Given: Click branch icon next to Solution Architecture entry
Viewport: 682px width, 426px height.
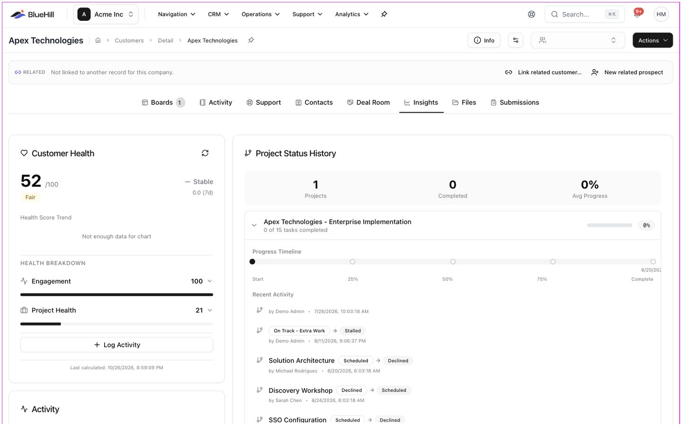Looking at the screenshot, I should coord(260,360).
